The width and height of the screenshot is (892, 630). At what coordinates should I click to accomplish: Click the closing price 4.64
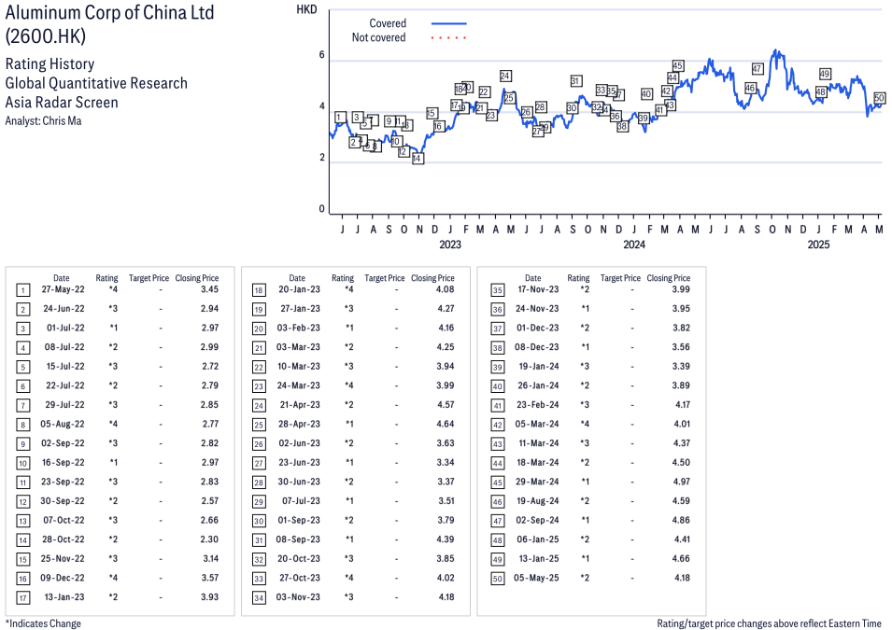(x=446, y=424)
